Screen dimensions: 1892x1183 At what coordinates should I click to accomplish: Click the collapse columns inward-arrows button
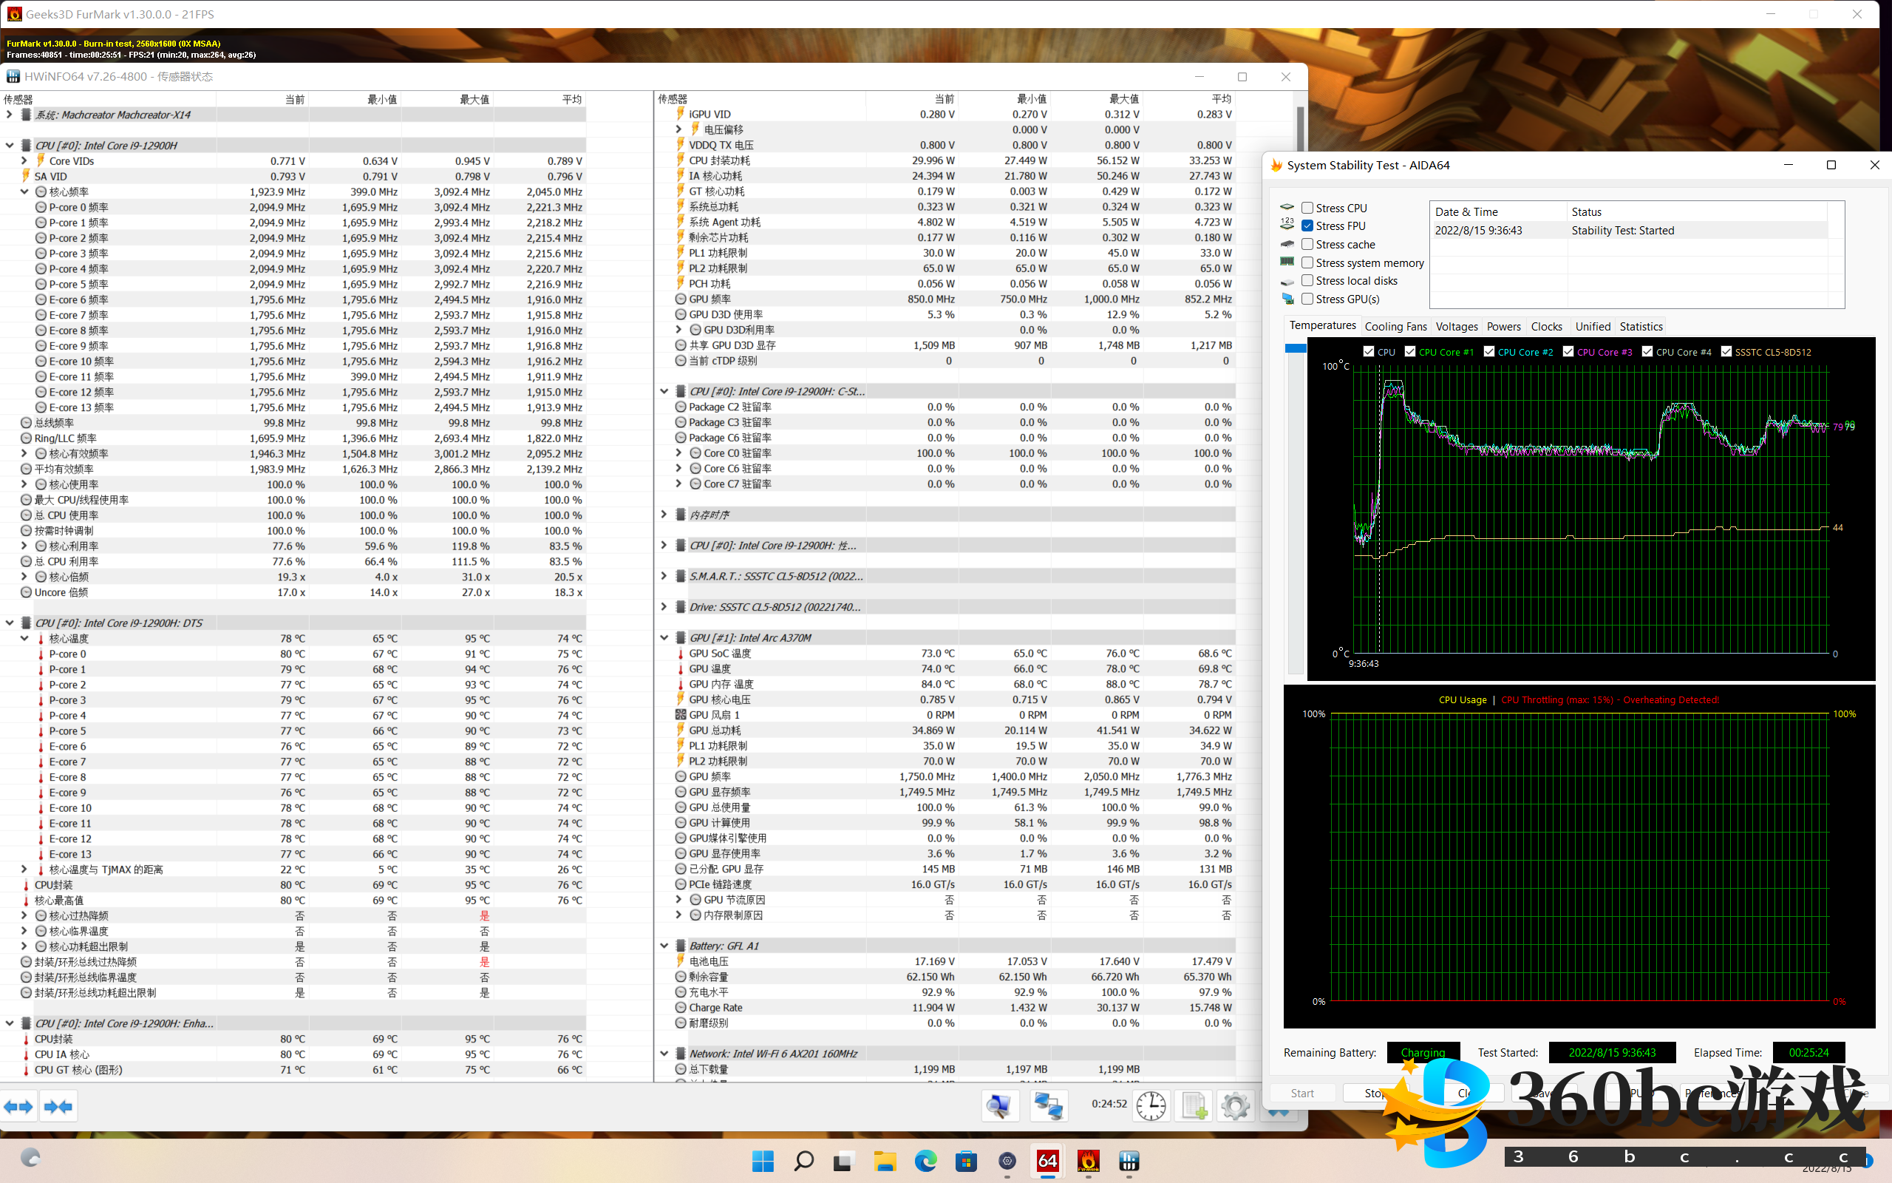click(58, 1106)
